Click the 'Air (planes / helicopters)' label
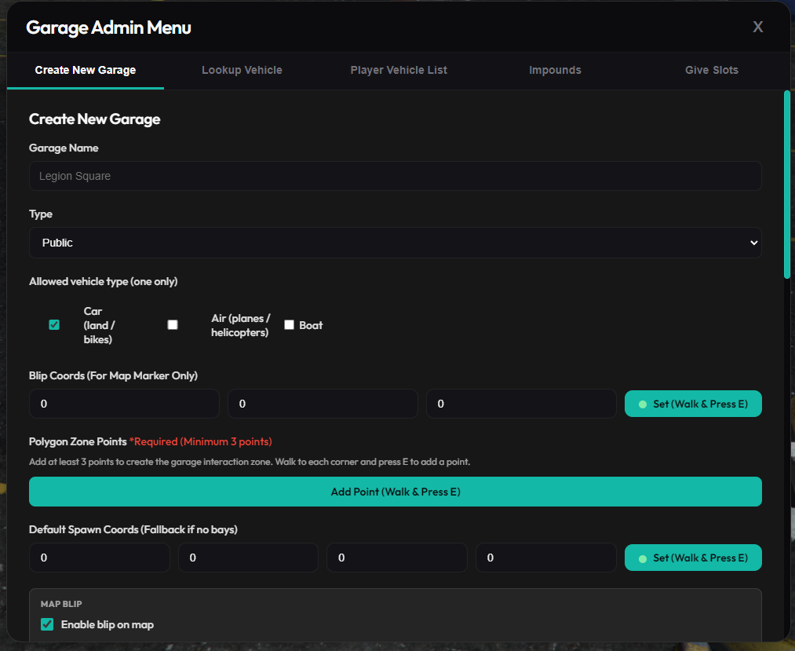 pyautogui.click(x=241, y=325)
